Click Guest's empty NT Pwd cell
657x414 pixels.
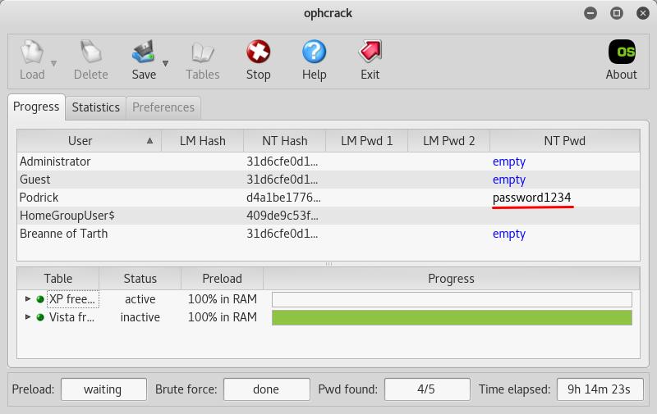(x=509, y=180)
